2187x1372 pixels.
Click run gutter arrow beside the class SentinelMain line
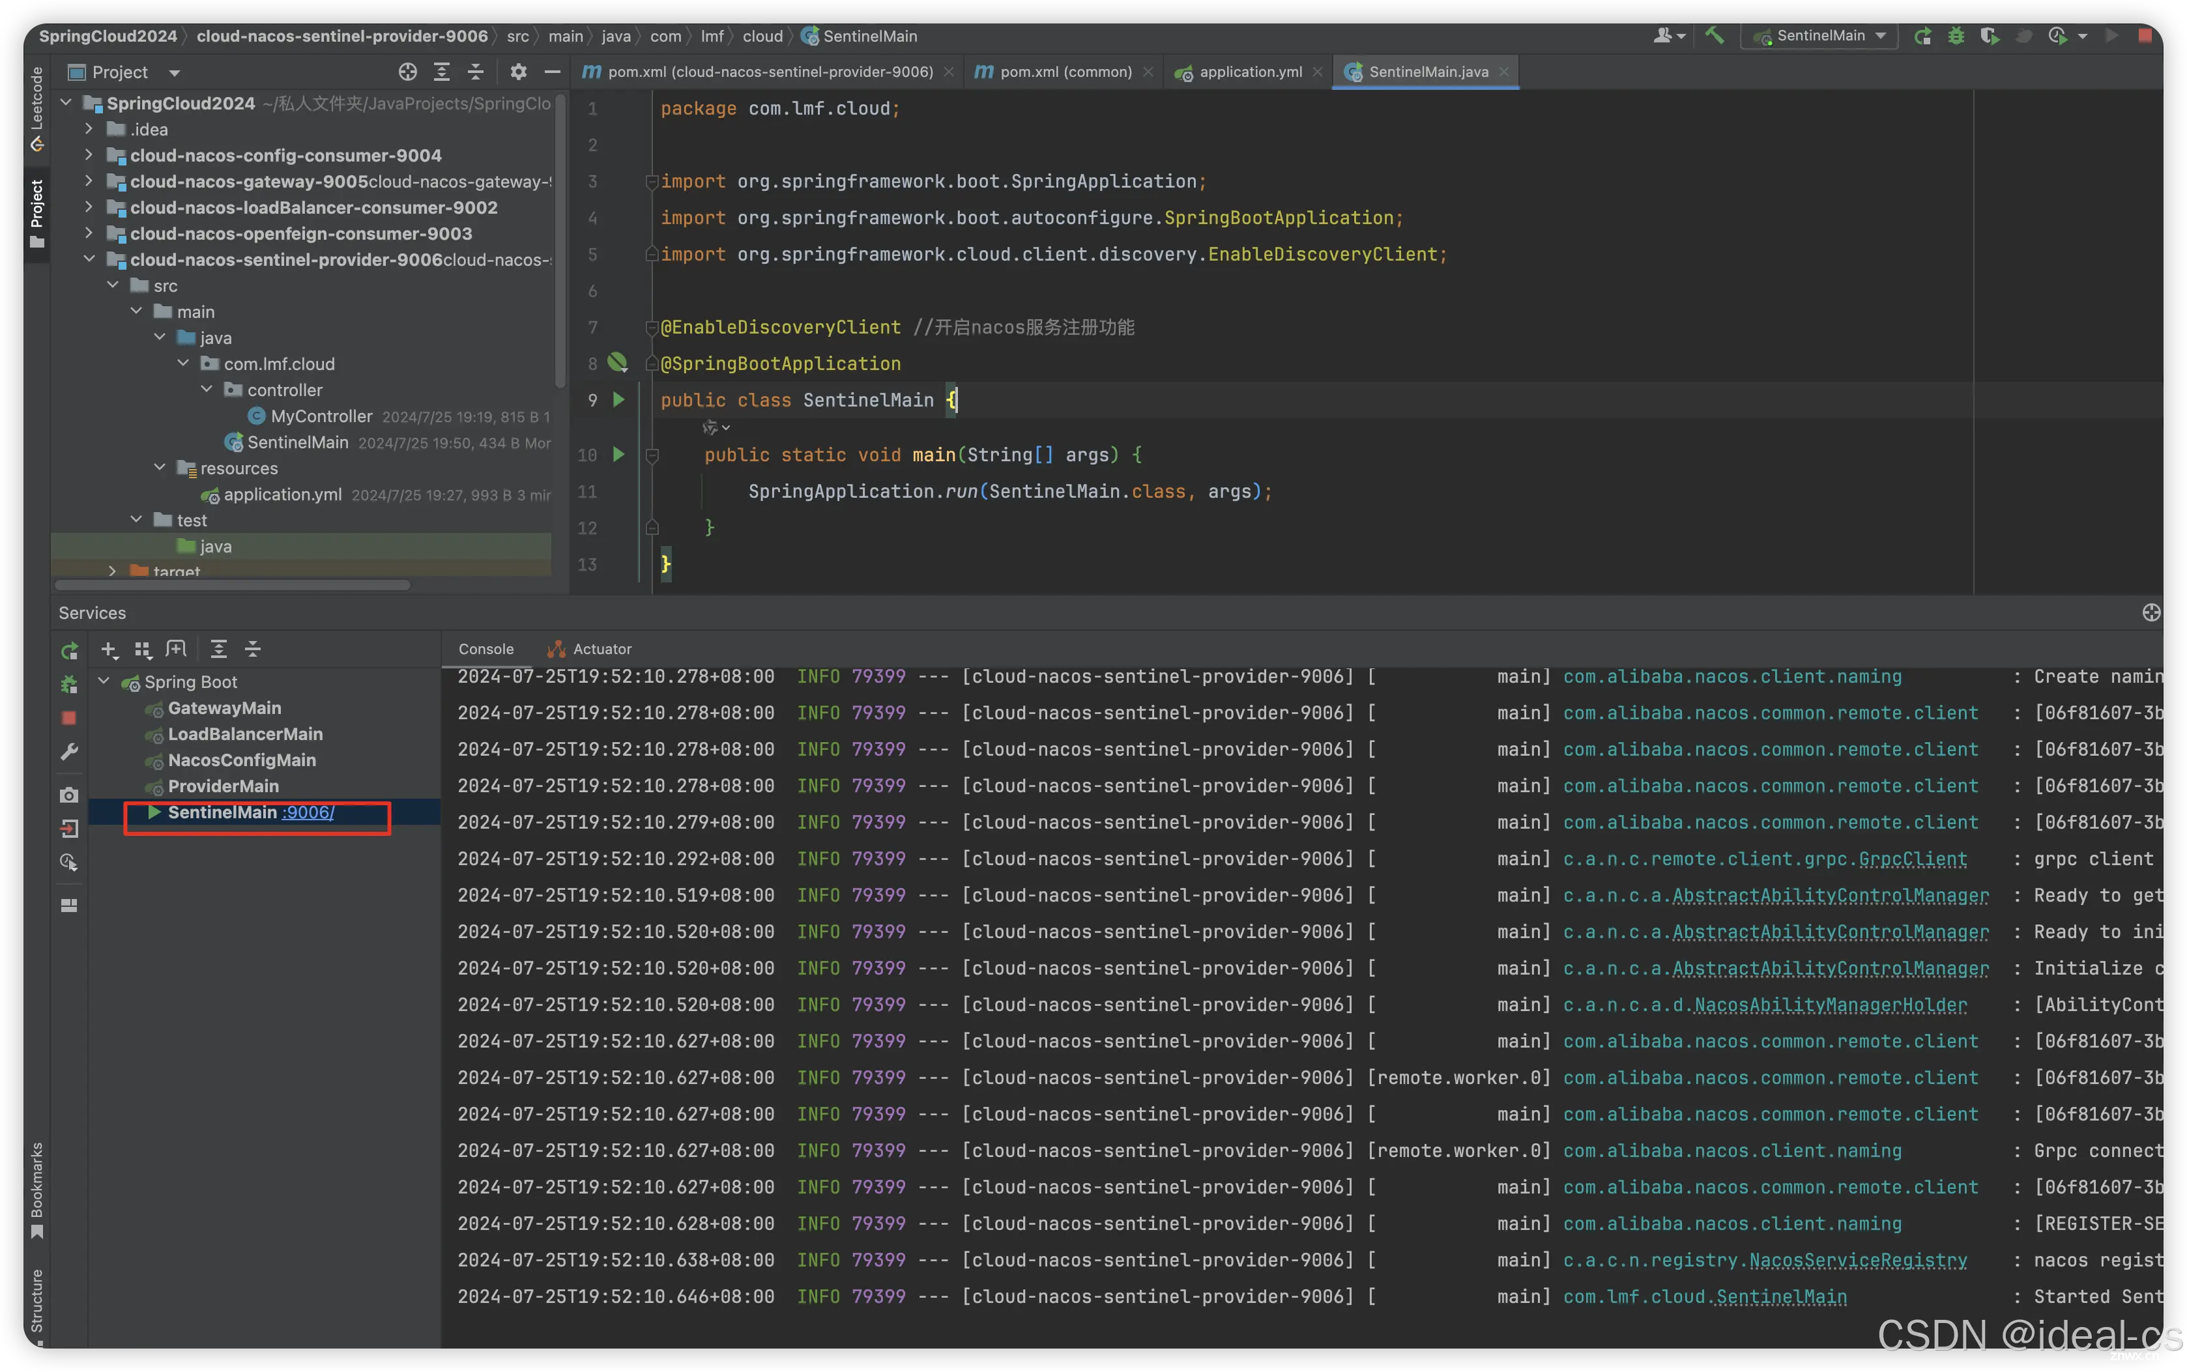619,399
